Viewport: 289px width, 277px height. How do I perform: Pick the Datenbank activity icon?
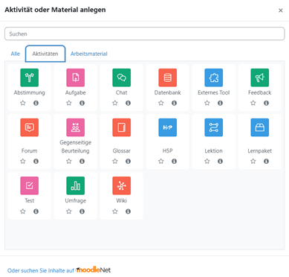tap(167, 77)
